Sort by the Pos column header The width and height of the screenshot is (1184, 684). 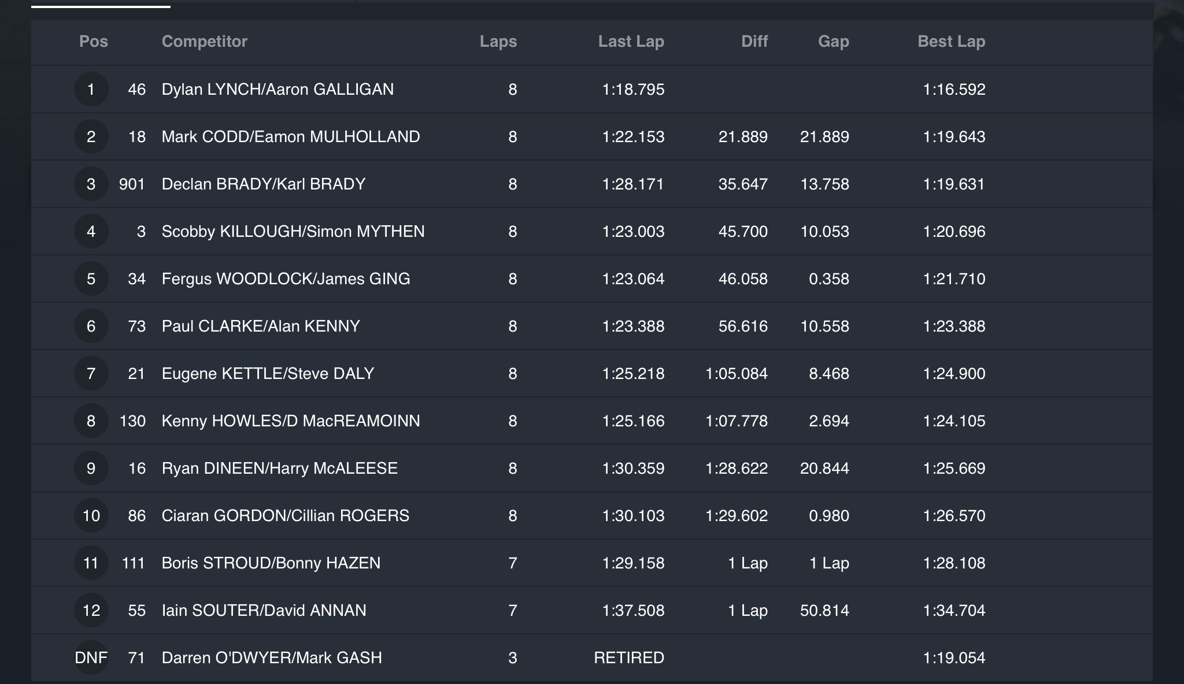tap(94, 42)
